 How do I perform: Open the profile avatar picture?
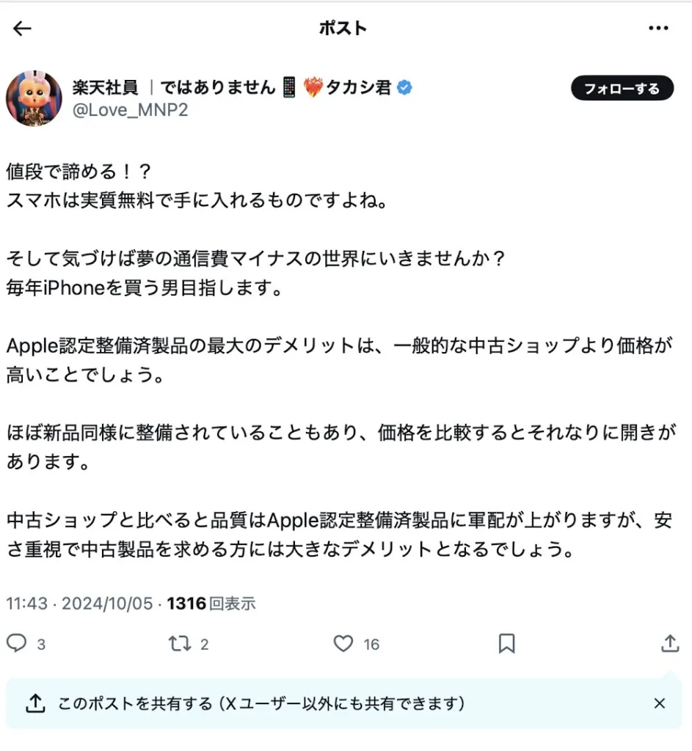(x=34, y=99)
